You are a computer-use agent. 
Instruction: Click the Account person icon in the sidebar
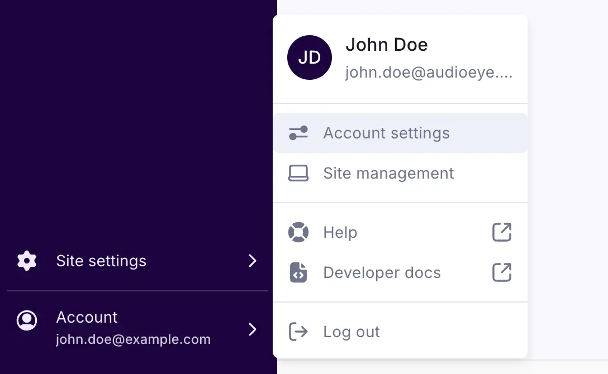[x=26, y=321]
